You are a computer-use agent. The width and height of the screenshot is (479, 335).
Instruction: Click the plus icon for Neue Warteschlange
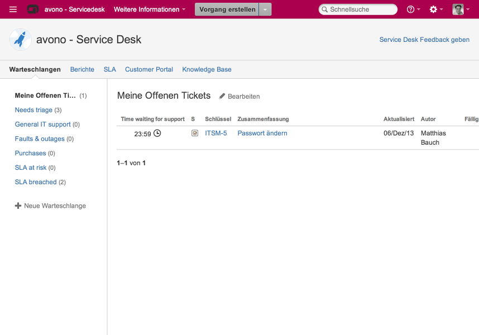pos(18,206)
